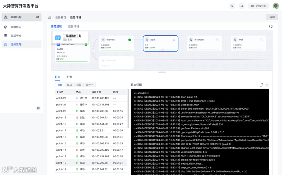Click the running spinner of point-22

tap(77, 98)
